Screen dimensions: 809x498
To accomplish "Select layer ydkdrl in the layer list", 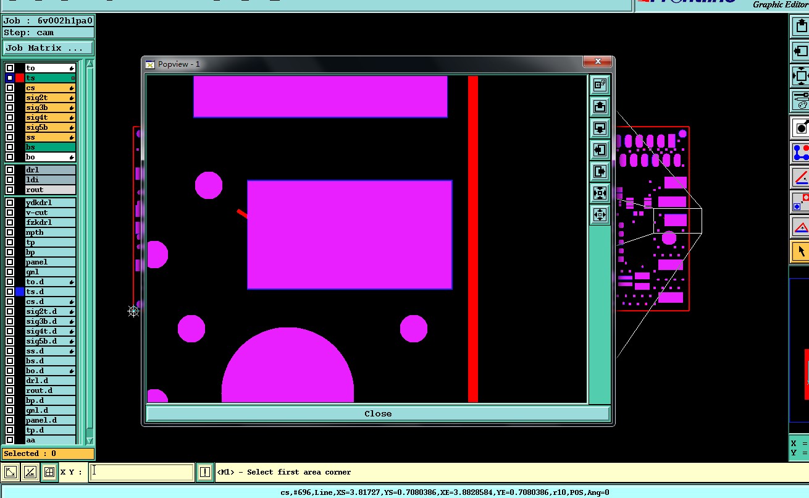I will 50,203.
